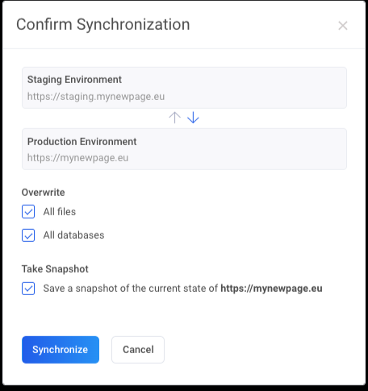The image size is (368, 391).
Task: Click the down arrow sync direction icon
Action: (x=193, y=118)
